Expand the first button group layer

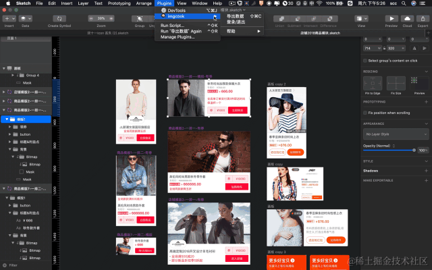[x=9, y=134]
